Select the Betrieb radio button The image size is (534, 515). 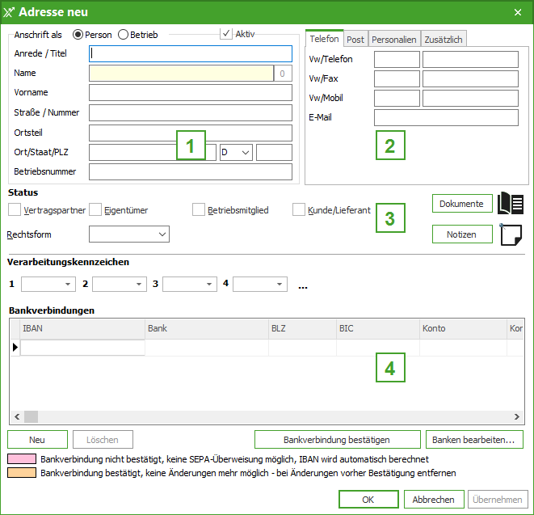(124, 35)
